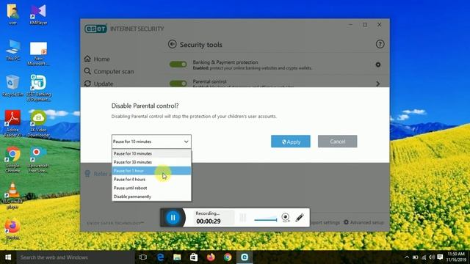The image size is (470, 264).
Task: Click the recorder pencil annotation icon
Action: pyautogui.click(x=300, y=218)
